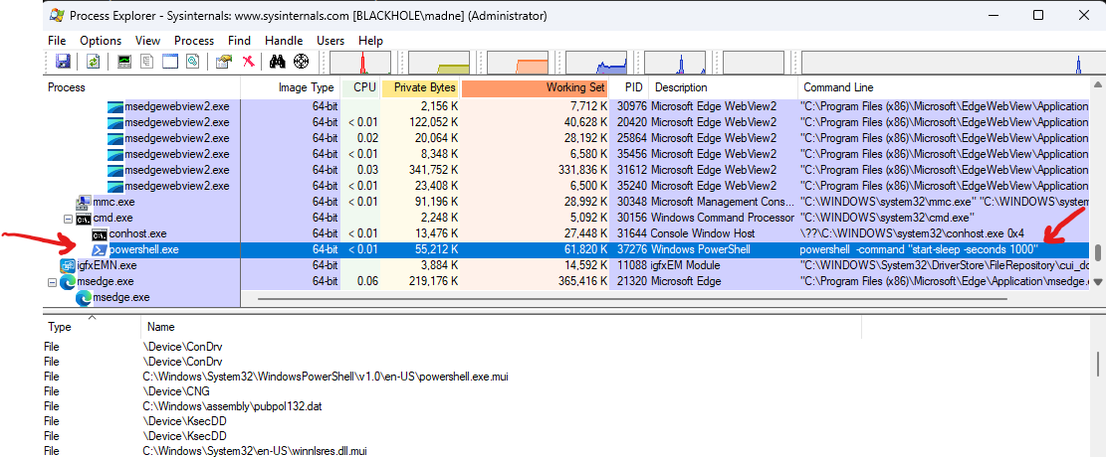This screenshot has width=1106, height=457.
Task: Click the yellow commit history mini graph
Action: (439, 63)
